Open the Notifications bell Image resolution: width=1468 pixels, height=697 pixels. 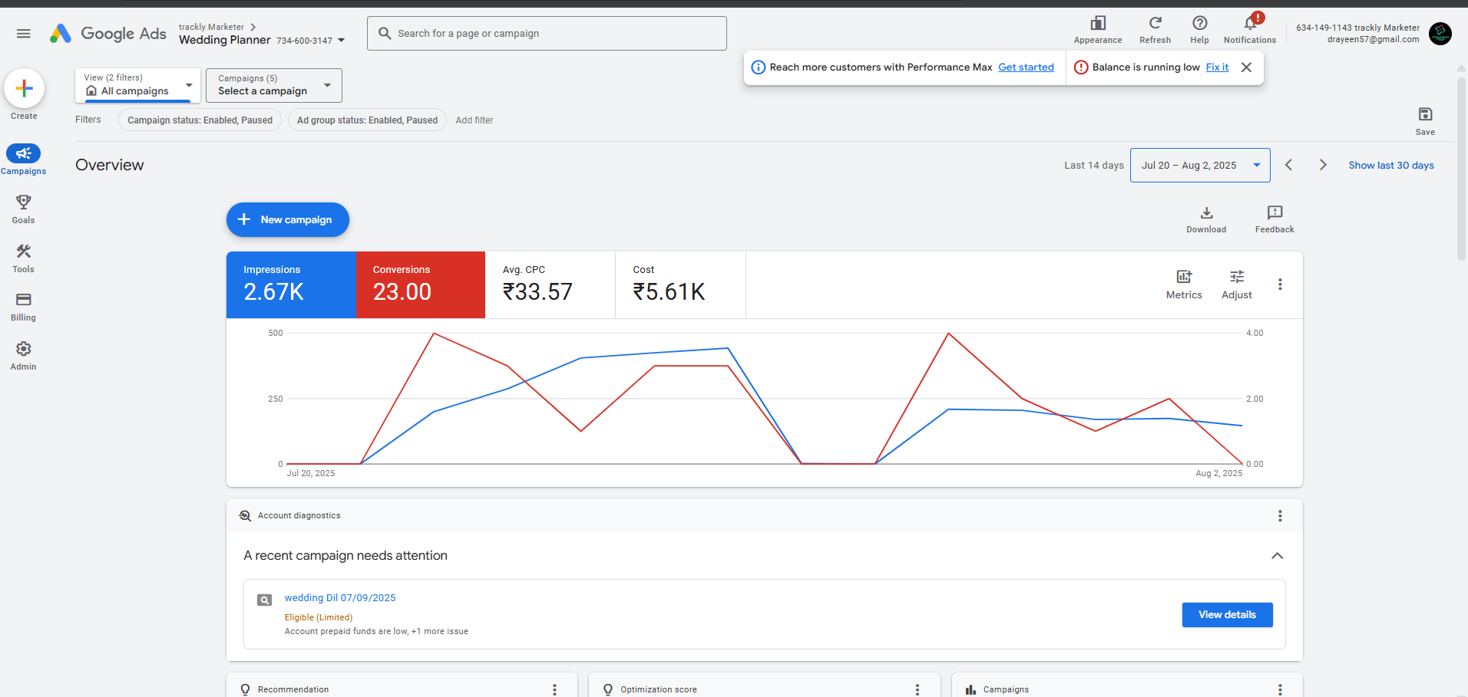click(1249, 24)
